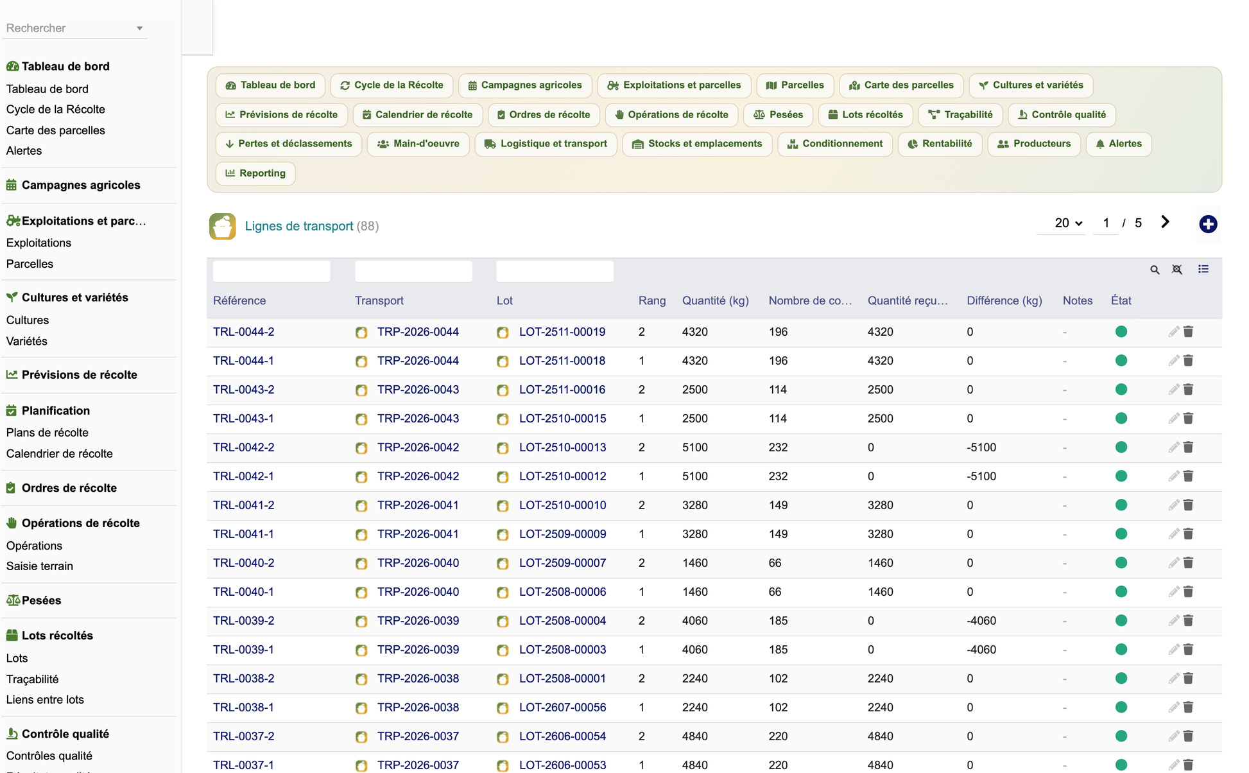This screenshot has width=1249, height=773.
Task: Click transport icon beside TRP-2026-0044 in row TRL-0044-2
Action: pyautogui.click(x=361, y=333)
